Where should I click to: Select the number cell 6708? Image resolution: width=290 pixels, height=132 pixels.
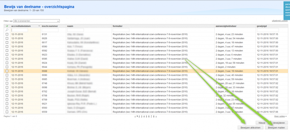pos(44,96)
